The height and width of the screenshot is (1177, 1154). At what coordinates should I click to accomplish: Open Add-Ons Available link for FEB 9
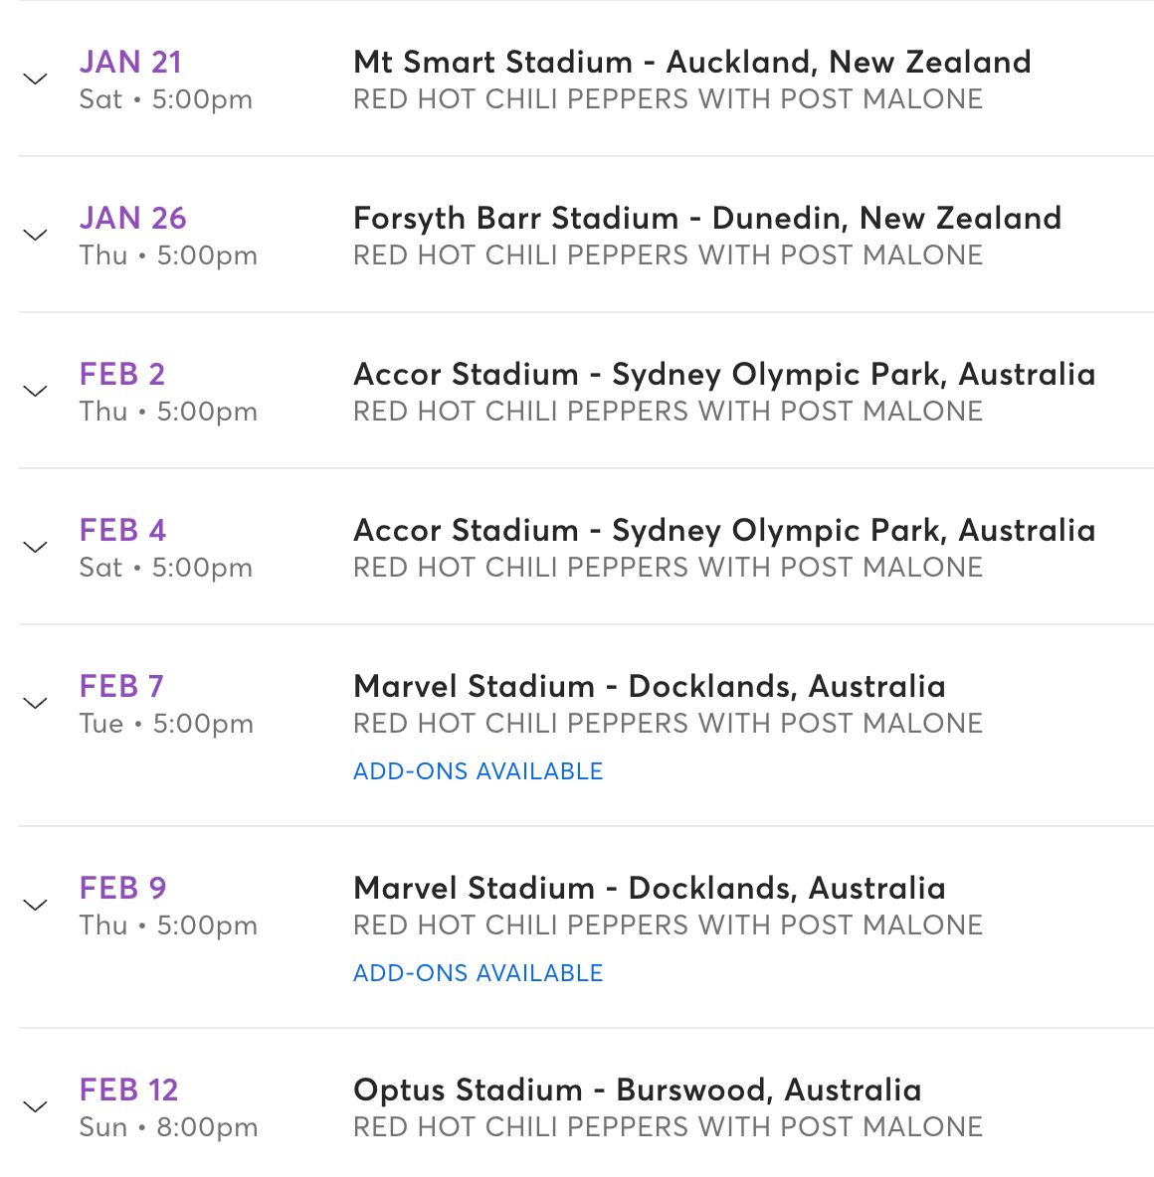click(x=478, y=973)
